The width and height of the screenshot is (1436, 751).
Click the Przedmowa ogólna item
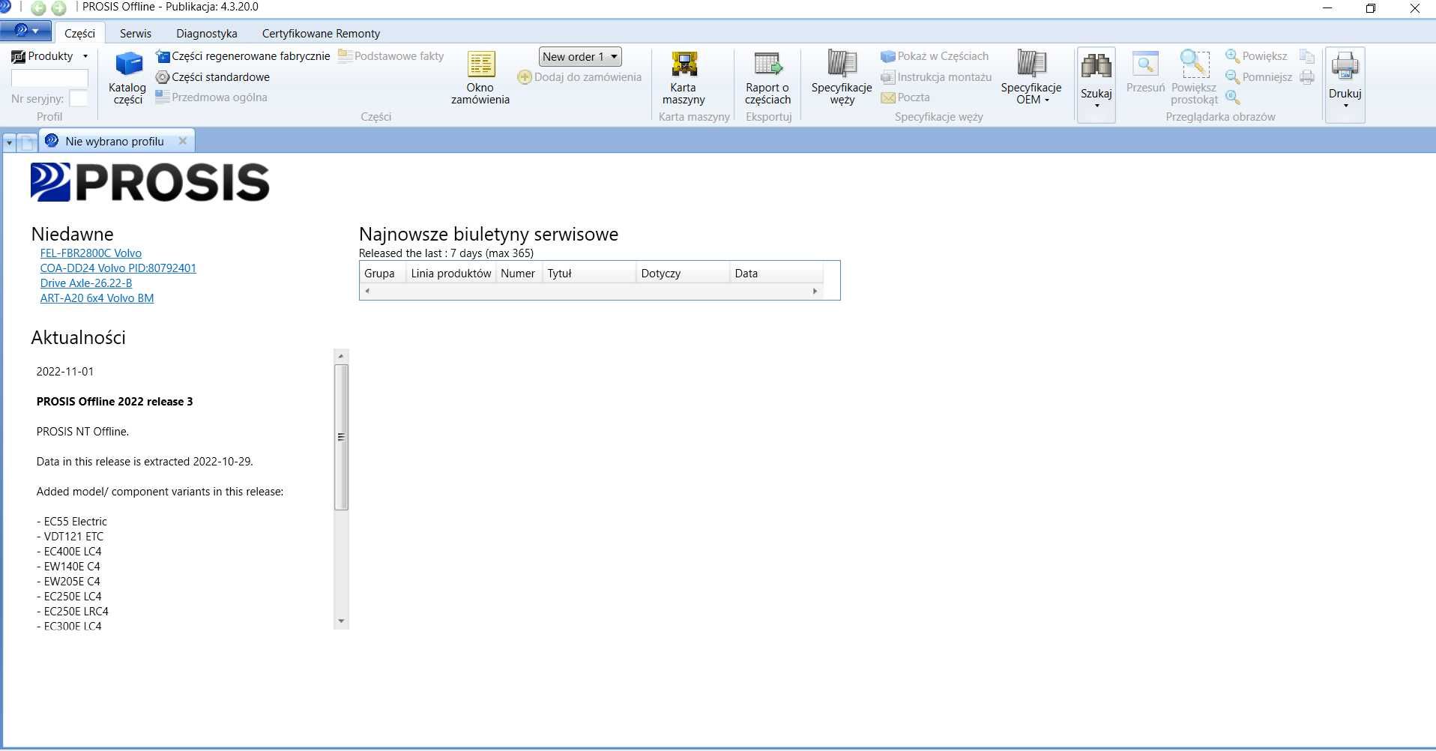(211, 97)
